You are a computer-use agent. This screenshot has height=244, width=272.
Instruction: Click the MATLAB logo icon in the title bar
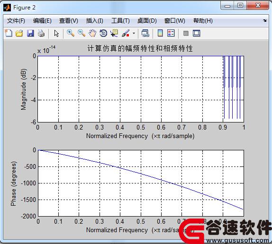(x=7, y=8)
